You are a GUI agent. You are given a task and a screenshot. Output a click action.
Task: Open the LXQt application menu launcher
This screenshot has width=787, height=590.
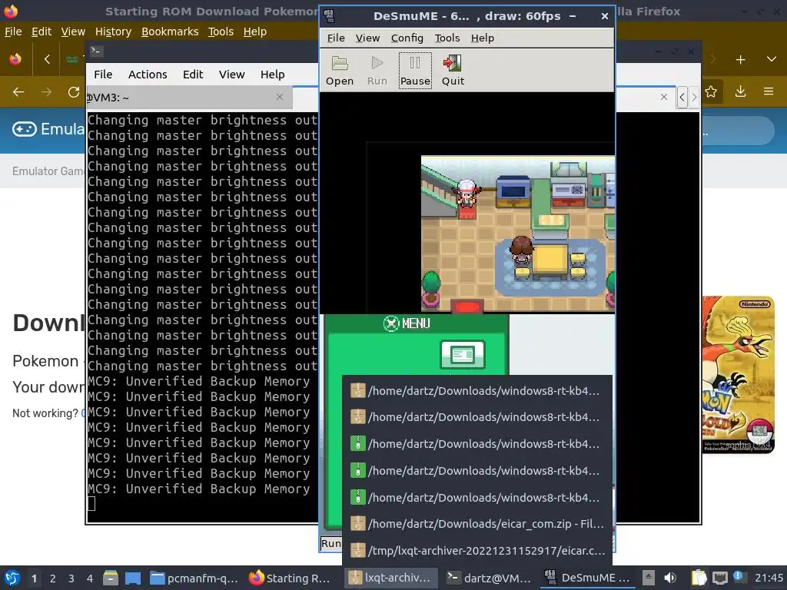point(12,578)
